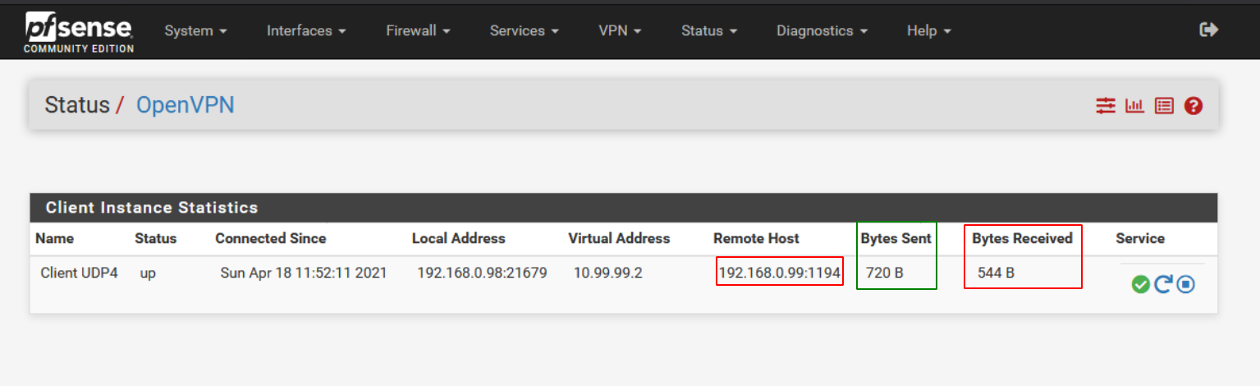Expand the Status navigation menu
Screen dimensions: 1260x386
pyautogui.click(x=709, y=30)
